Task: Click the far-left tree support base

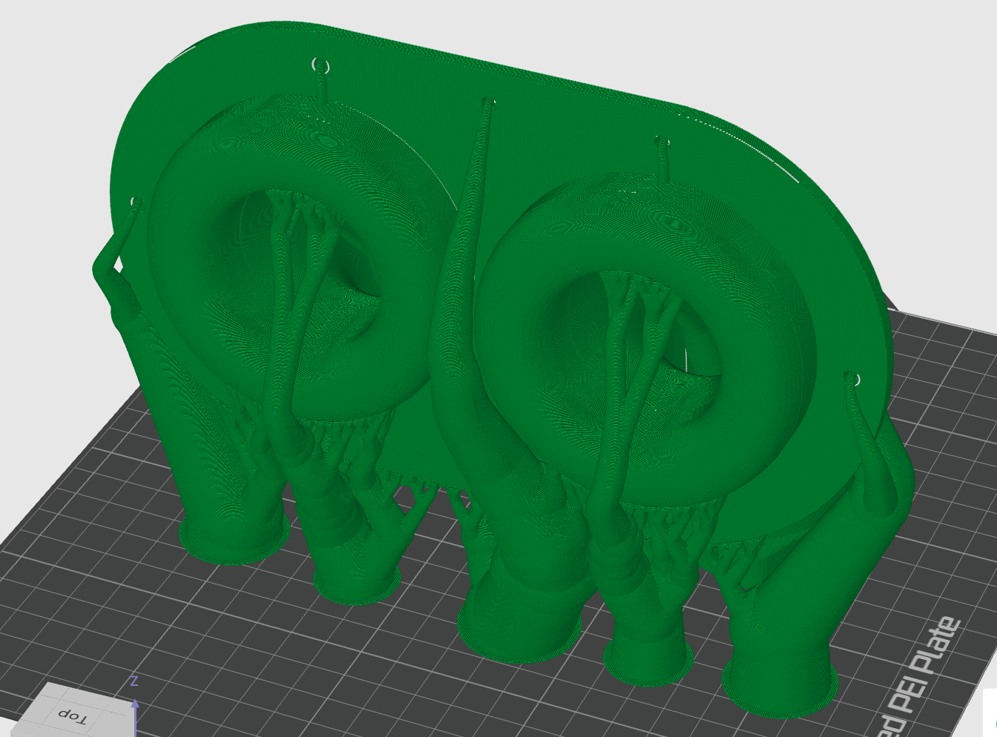Action: tap(234, 538)
